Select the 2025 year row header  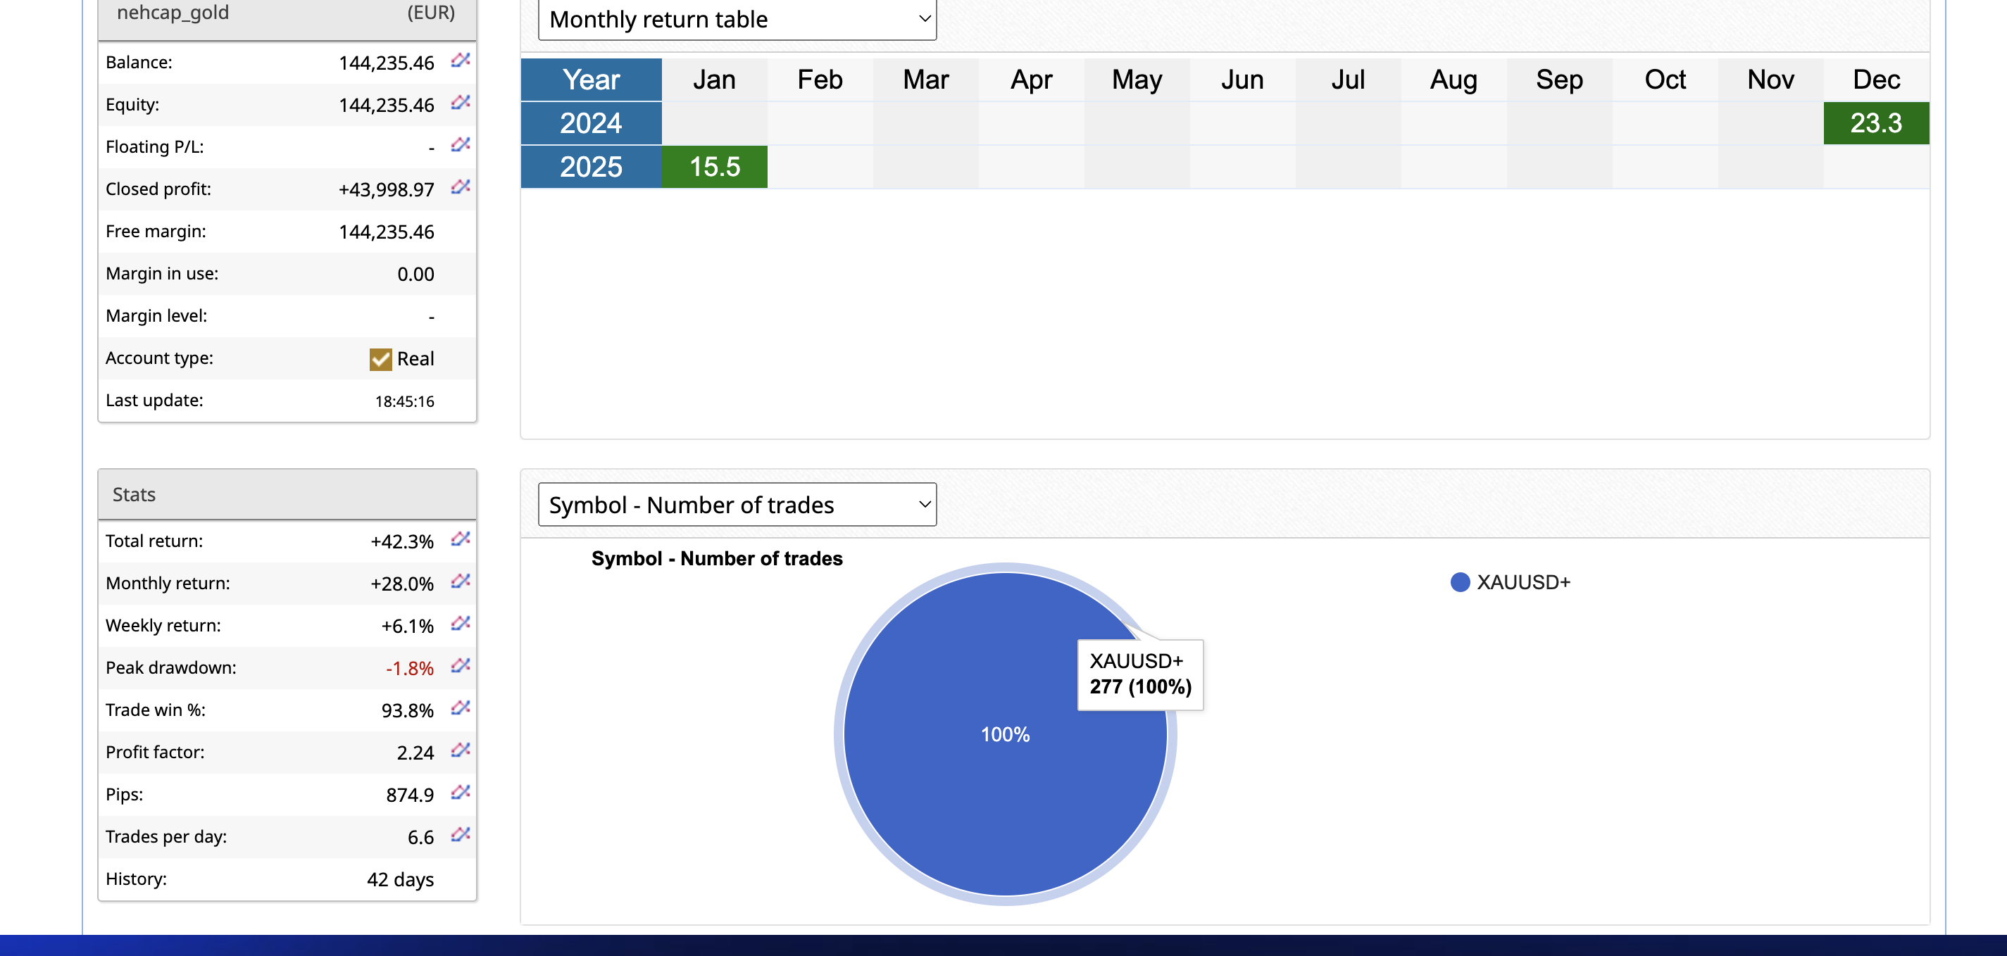click(x=591, y=167)
